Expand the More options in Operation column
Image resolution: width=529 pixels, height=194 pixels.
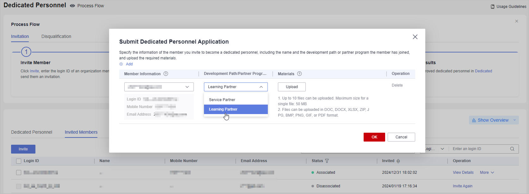[487, 173]
